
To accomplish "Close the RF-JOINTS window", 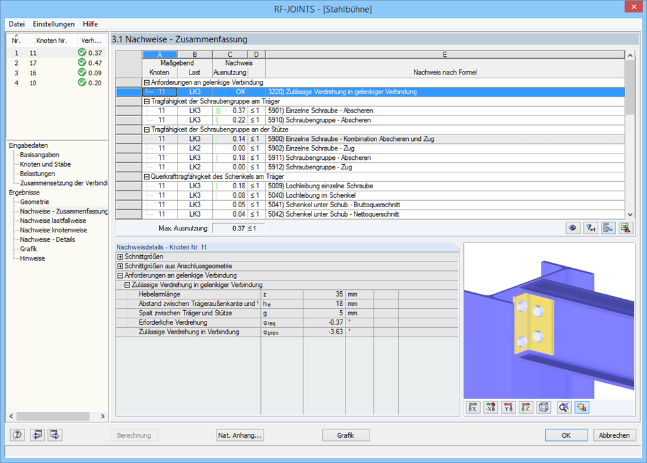I will pyautogui.click(x=634, y=7).
